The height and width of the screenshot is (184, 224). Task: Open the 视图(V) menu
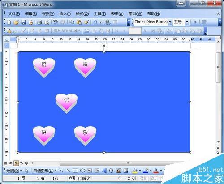(x=48, y=14)
